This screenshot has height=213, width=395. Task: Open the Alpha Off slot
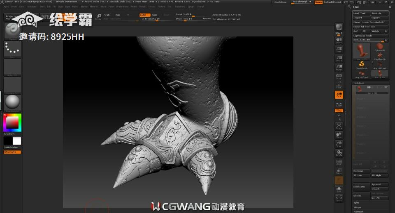(12, 68)
